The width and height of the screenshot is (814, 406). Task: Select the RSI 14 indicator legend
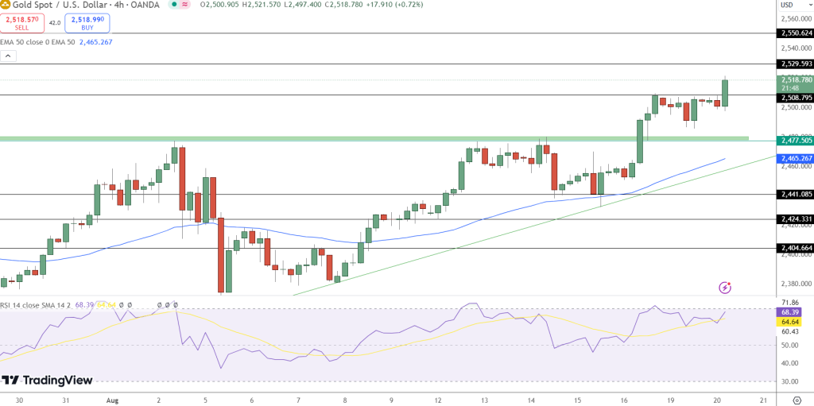pos(36,304)
